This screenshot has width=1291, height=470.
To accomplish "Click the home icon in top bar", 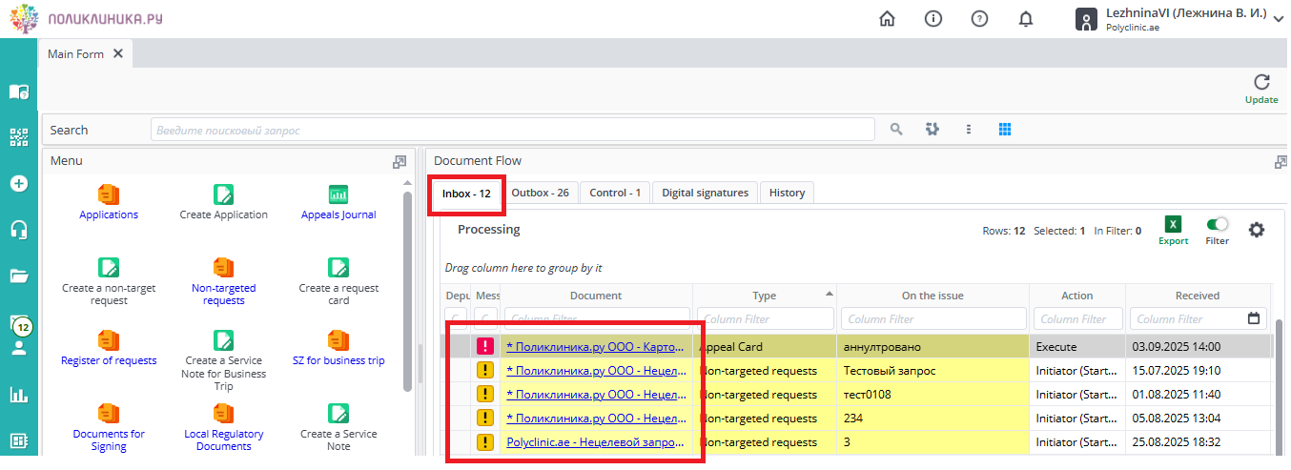I will (x=887, y=19).
